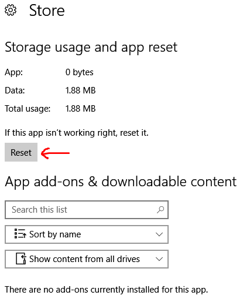Viewport: 243px width, 302px height.
Task: Select the Storage usage and app reset heading
Action: pos(91,48)
